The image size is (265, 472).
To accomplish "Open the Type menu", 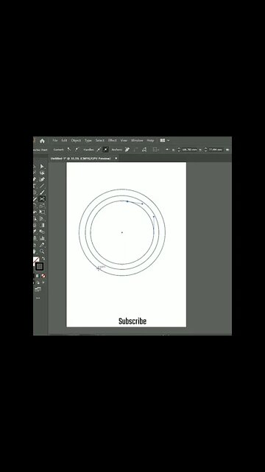I will (88, 140).
